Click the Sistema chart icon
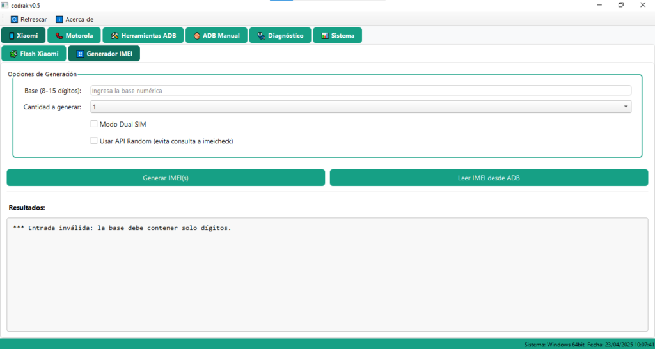The image size is (655, 349). [x=325, y=36]
